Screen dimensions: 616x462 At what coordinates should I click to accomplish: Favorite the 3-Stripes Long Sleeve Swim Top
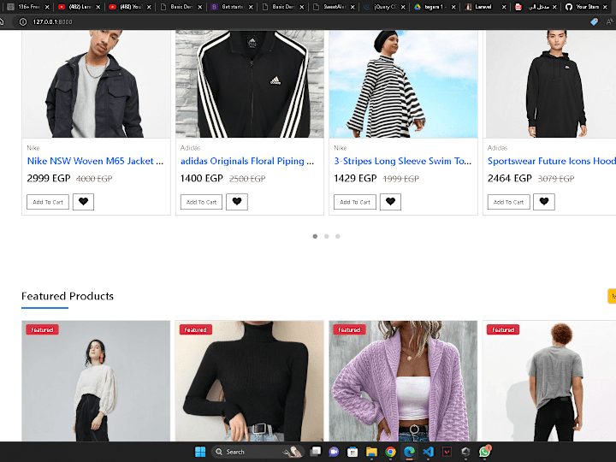click(x=390, y=202)
